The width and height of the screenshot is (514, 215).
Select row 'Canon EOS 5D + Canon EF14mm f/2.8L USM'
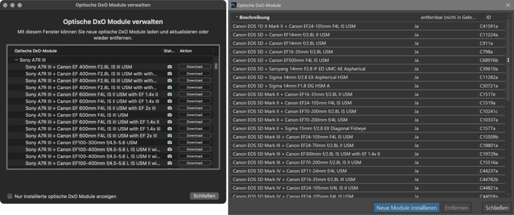pyautogui.click(x=368, y=43)
